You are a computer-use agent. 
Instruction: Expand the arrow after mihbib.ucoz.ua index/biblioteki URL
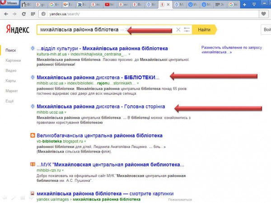coord(138,83)
